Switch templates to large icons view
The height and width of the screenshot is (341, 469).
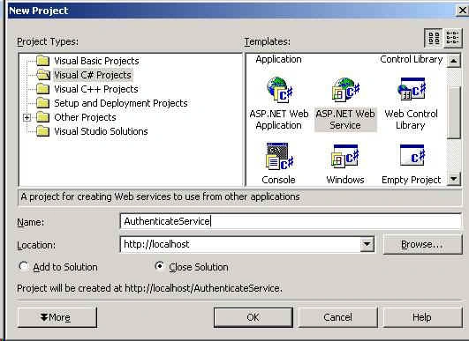pos(434,38)
